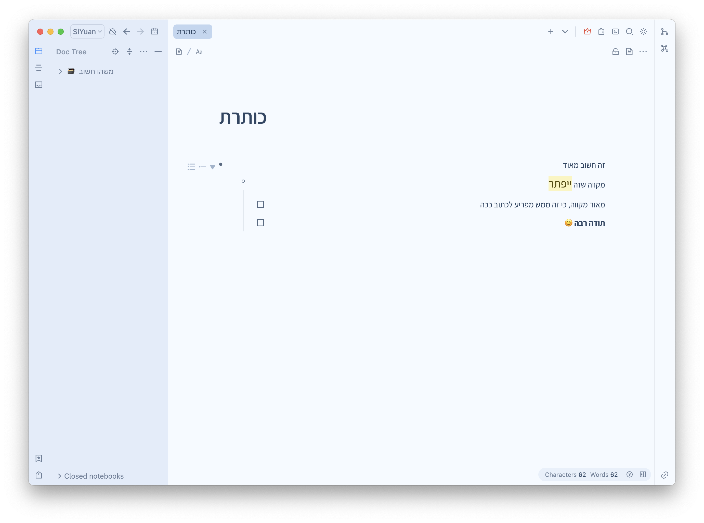The image size is (704, 523).
Task: Toggle the document read-only lock
Action: pyautogui.click(x=616, y=51)
